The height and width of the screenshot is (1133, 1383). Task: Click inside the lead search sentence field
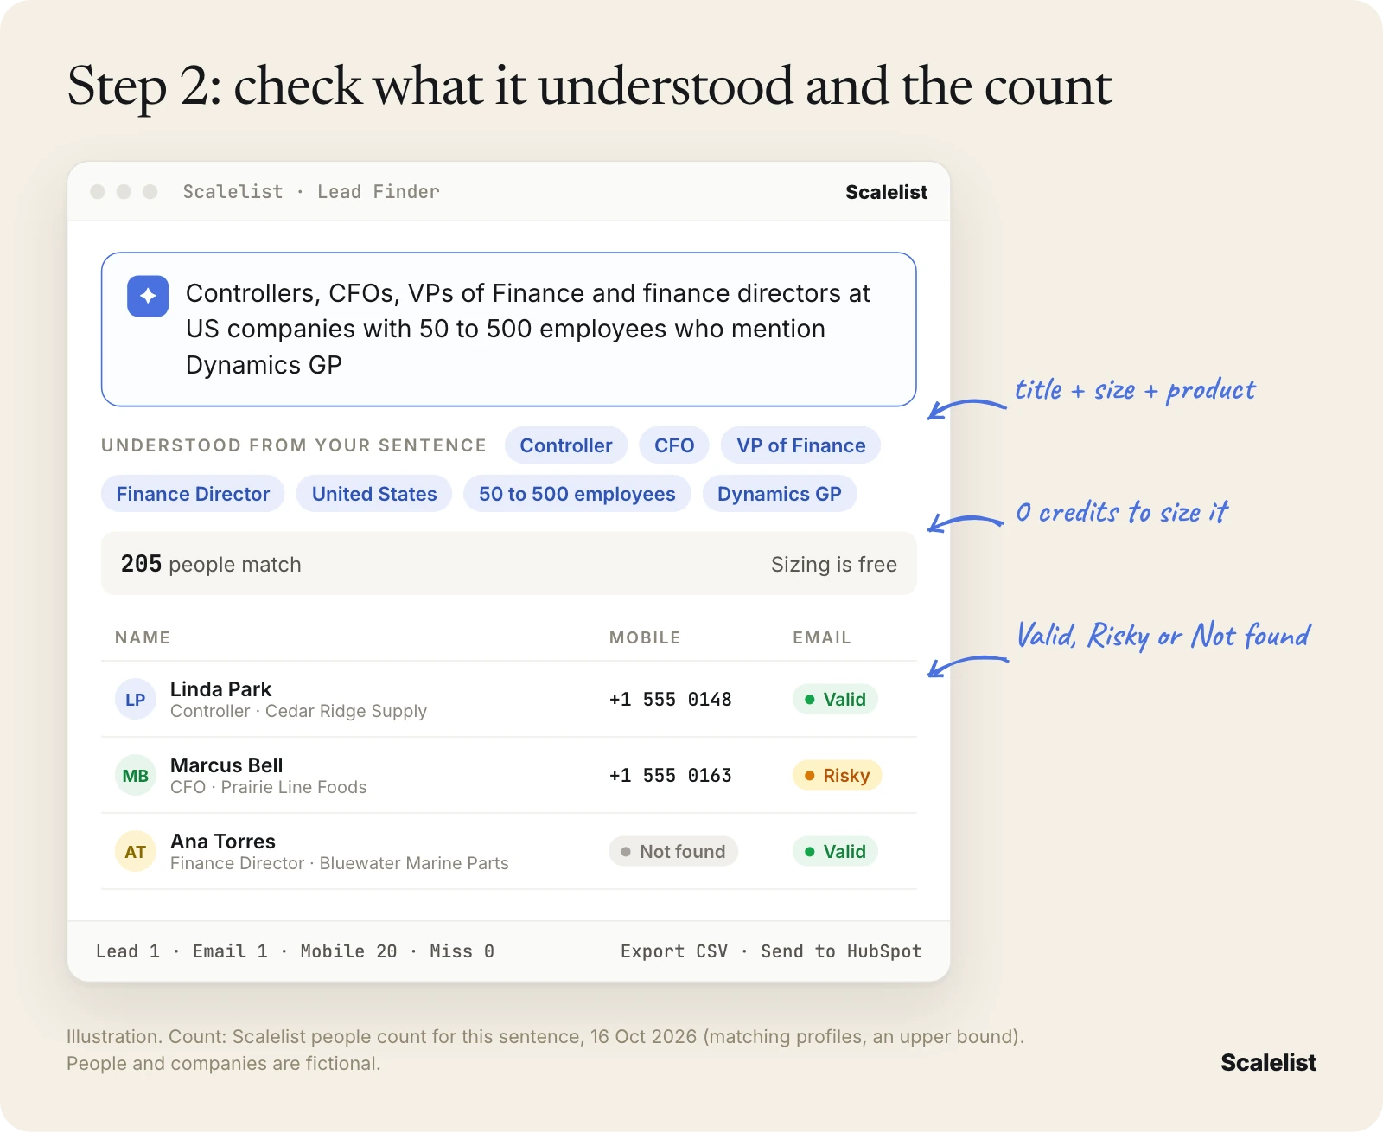pyautogui.click(x=508, y=329)
